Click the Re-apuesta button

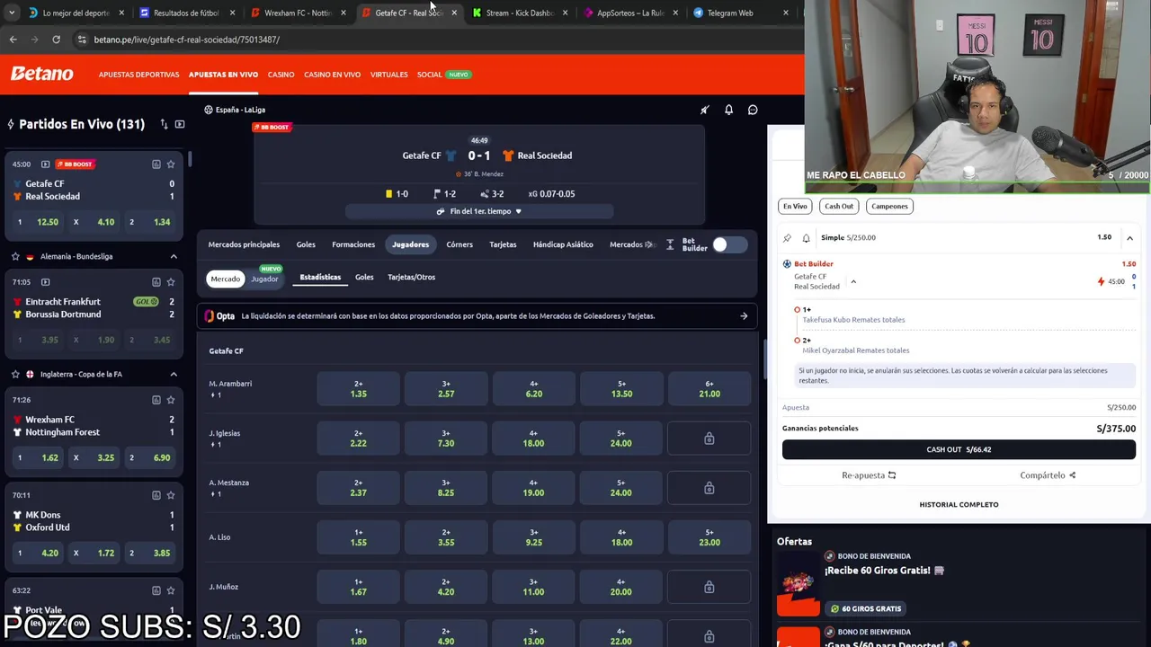click(869, 475)
